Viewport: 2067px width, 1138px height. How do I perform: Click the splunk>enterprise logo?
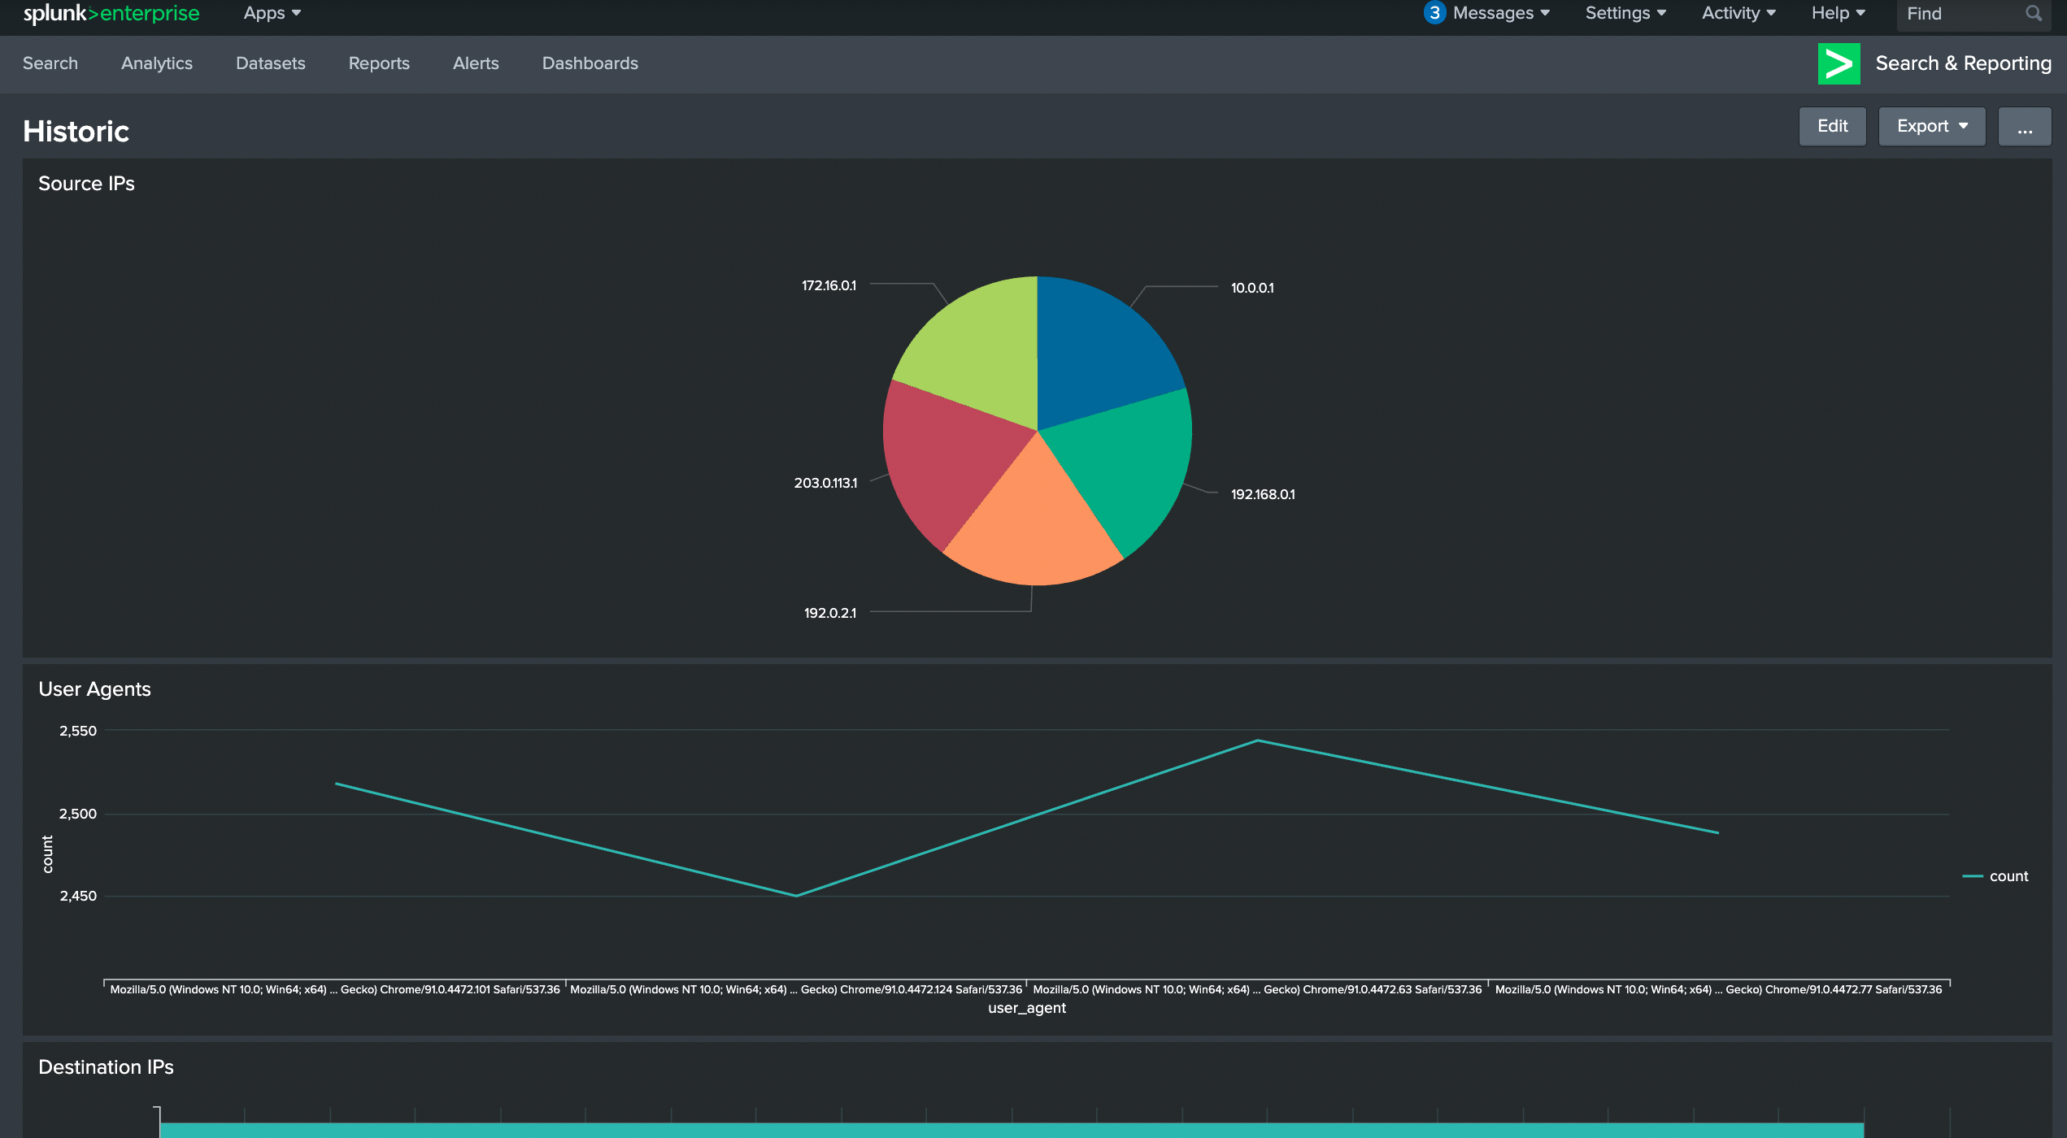click(x=111, y=13)
